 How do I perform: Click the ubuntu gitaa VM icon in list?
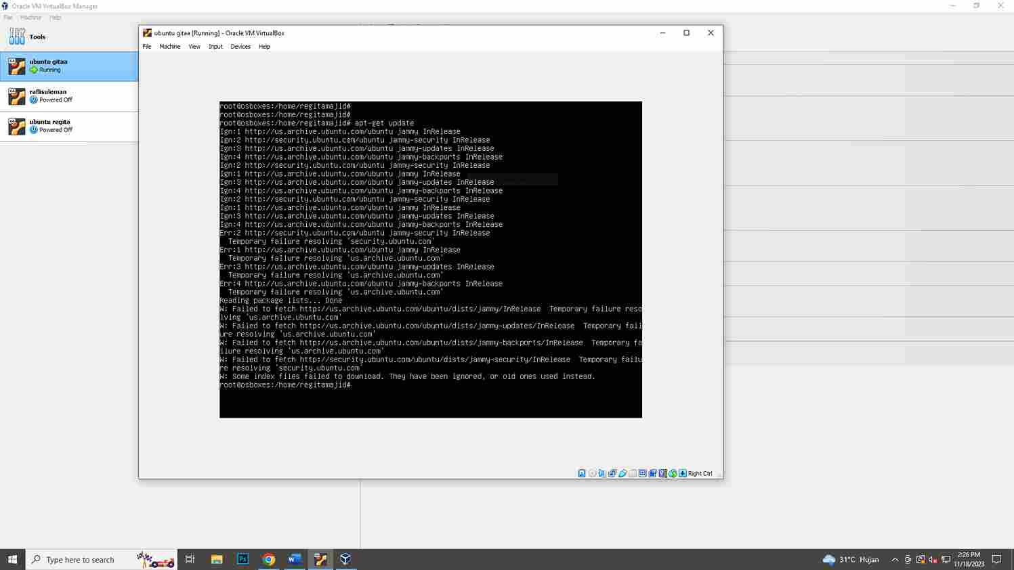16,66
